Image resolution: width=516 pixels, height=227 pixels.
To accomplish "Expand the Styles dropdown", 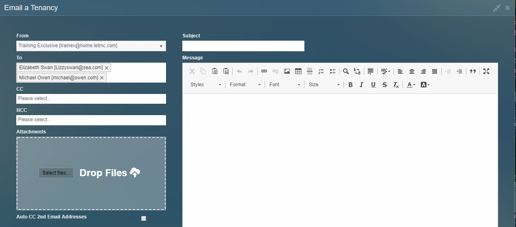I will click(206, 85).
